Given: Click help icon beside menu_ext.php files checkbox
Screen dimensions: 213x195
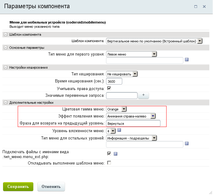Looking at the screenshot, I should point(116,153).
